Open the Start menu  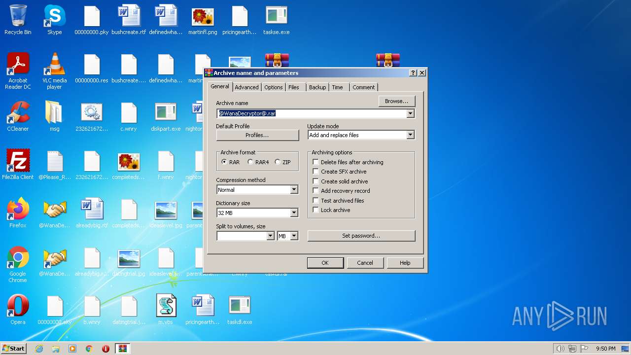click(13, 349)
